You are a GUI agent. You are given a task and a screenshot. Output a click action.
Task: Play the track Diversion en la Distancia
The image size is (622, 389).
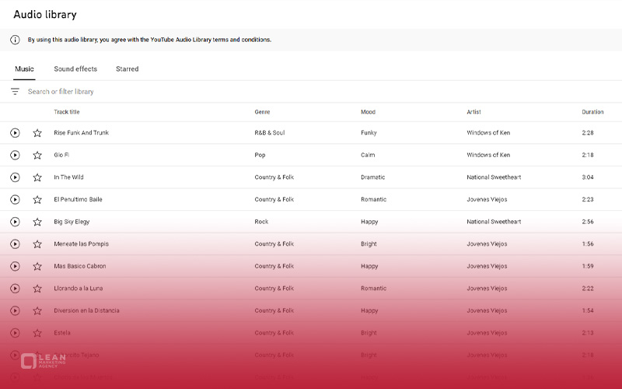point(15,310)
